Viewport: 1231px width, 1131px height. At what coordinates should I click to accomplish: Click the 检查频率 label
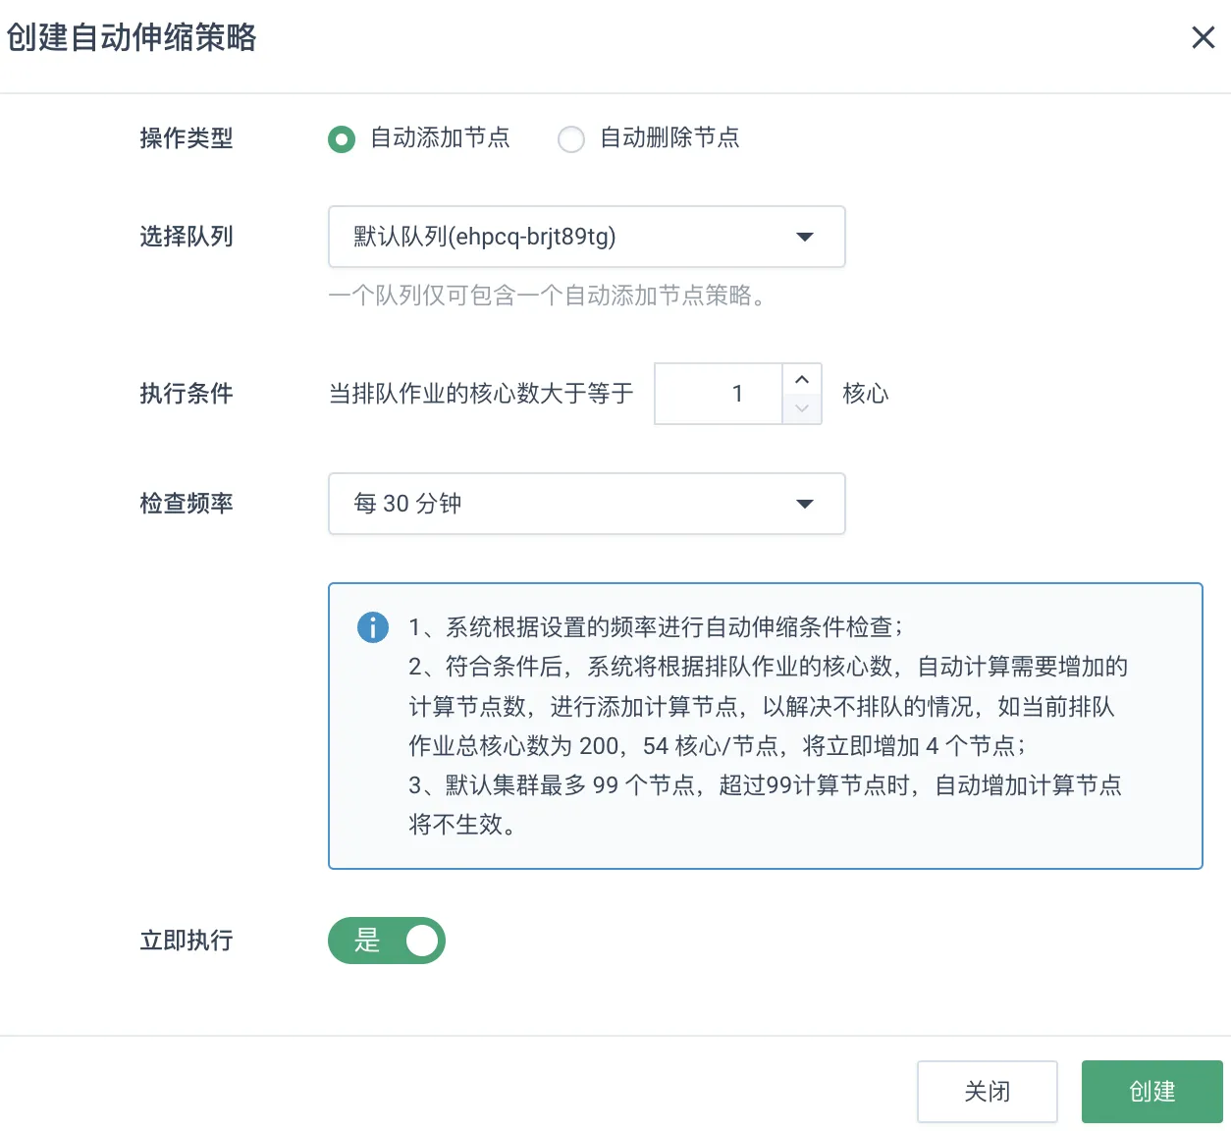point(187,504)
